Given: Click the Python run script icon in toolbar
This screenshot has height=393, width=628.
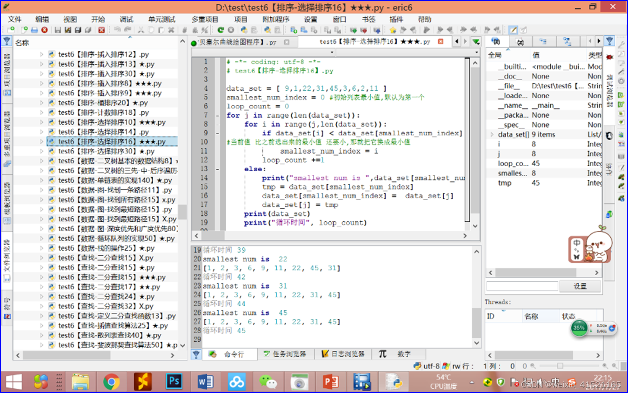Looking at the screenshot, I should (244, 30).
